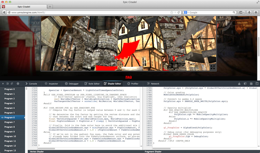The width and height of the screenshot is (260, 153).
Task: Click the Vertex Shader pane label
Action: click(37, 151)
